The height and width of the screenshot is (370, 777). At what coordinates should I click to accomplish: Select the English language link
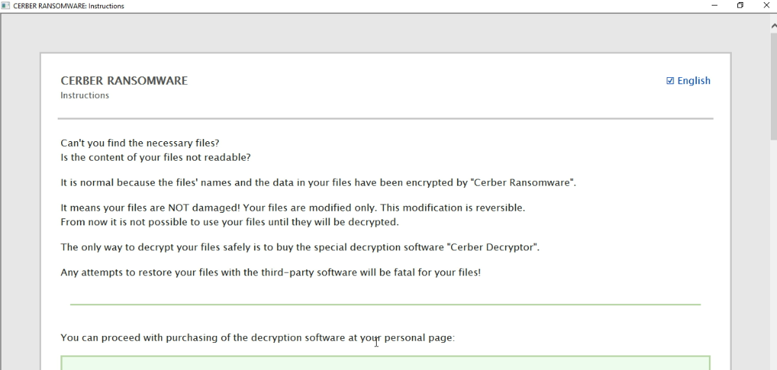(694, 81)
